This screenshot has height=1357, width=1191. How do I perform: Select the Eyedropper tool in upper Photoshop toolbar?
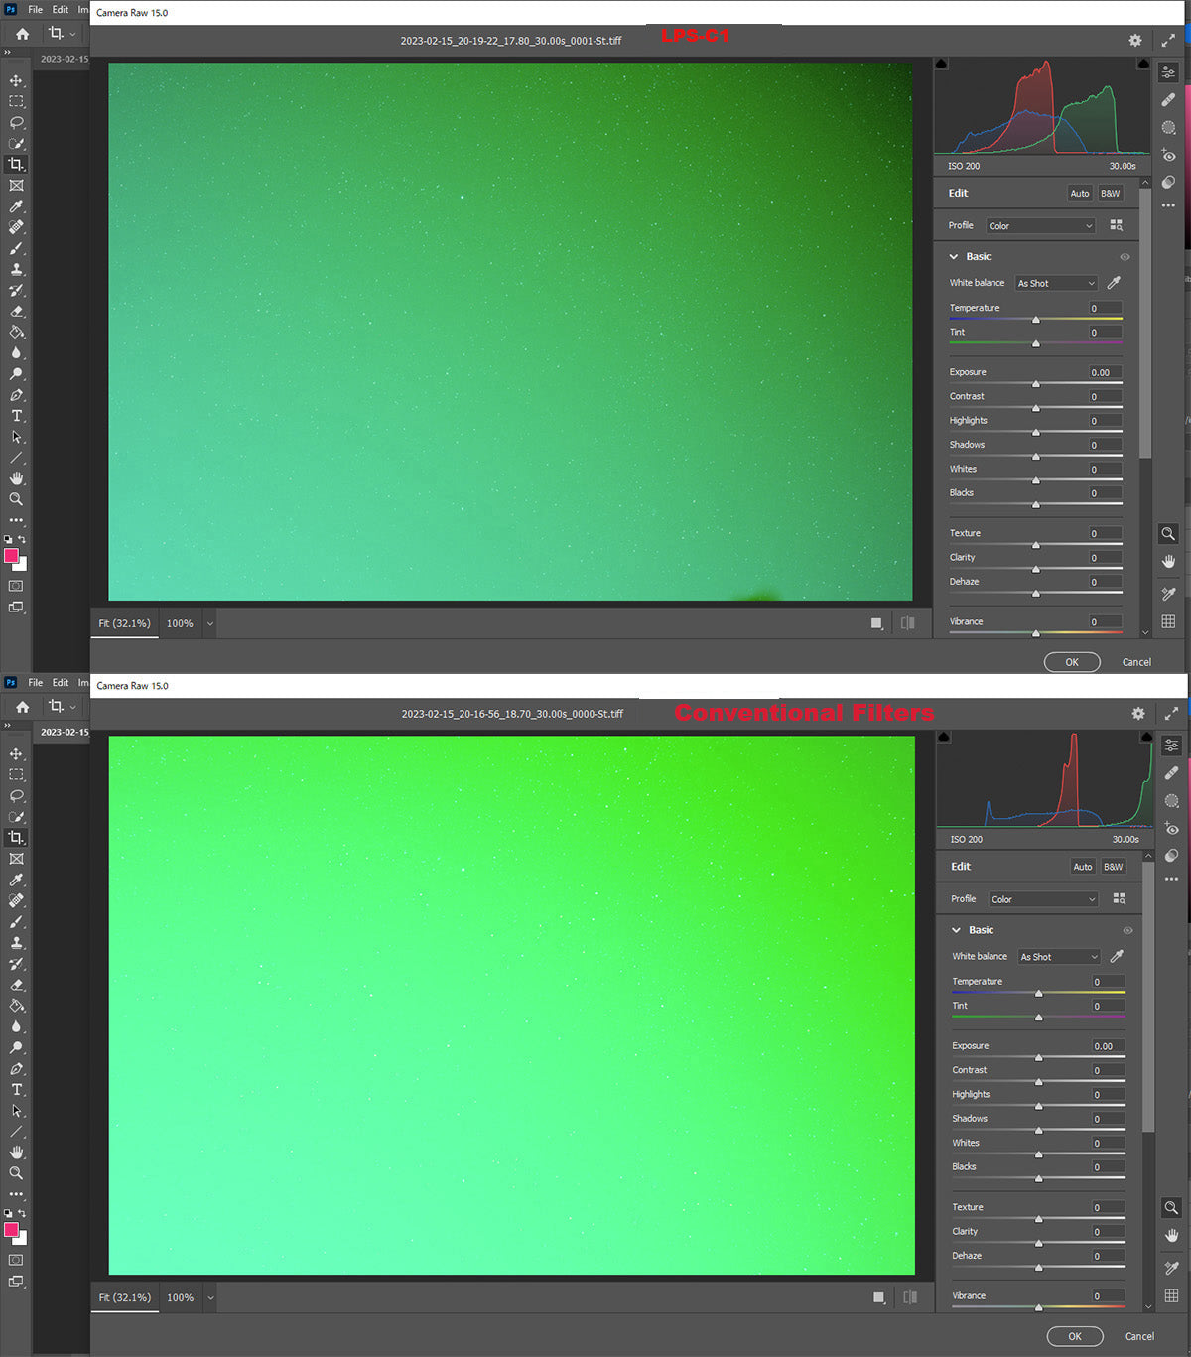point(16,206)
